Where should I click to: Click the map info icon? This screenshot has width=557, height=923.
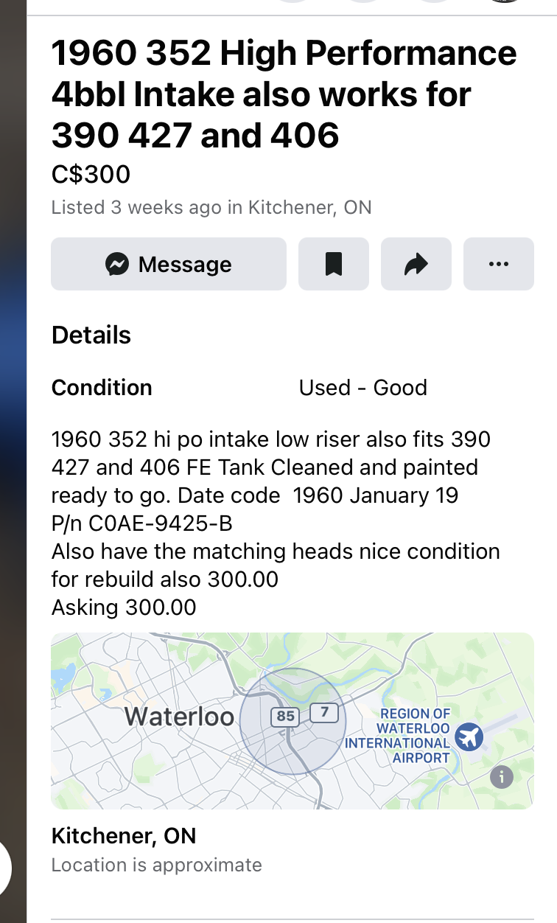point(502,776)
